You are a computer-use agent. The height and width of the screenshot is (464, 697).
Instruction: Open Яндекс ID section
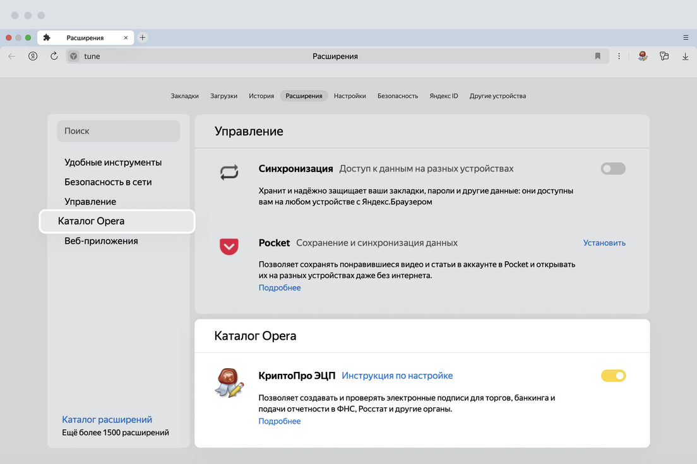pyautogui.click(x=444, y=96)
